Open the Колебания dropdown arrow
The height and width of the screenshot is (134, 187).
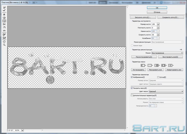pyautogui.click(x=158, y=38)
